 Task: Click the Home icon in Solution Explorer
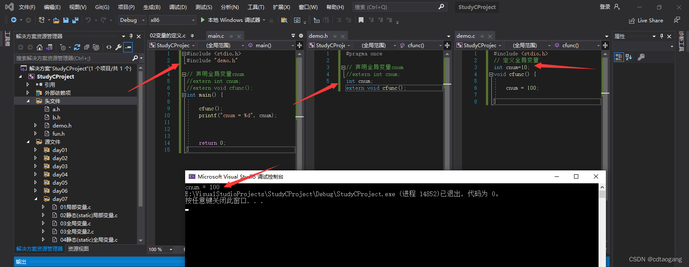pyautogui.click(x=40, y=47)
